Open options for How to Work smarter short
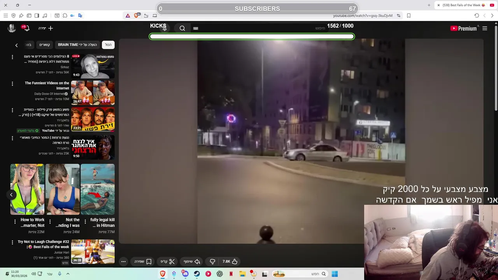This screenshot has width=498, height=280. click(x=15, y=222)
